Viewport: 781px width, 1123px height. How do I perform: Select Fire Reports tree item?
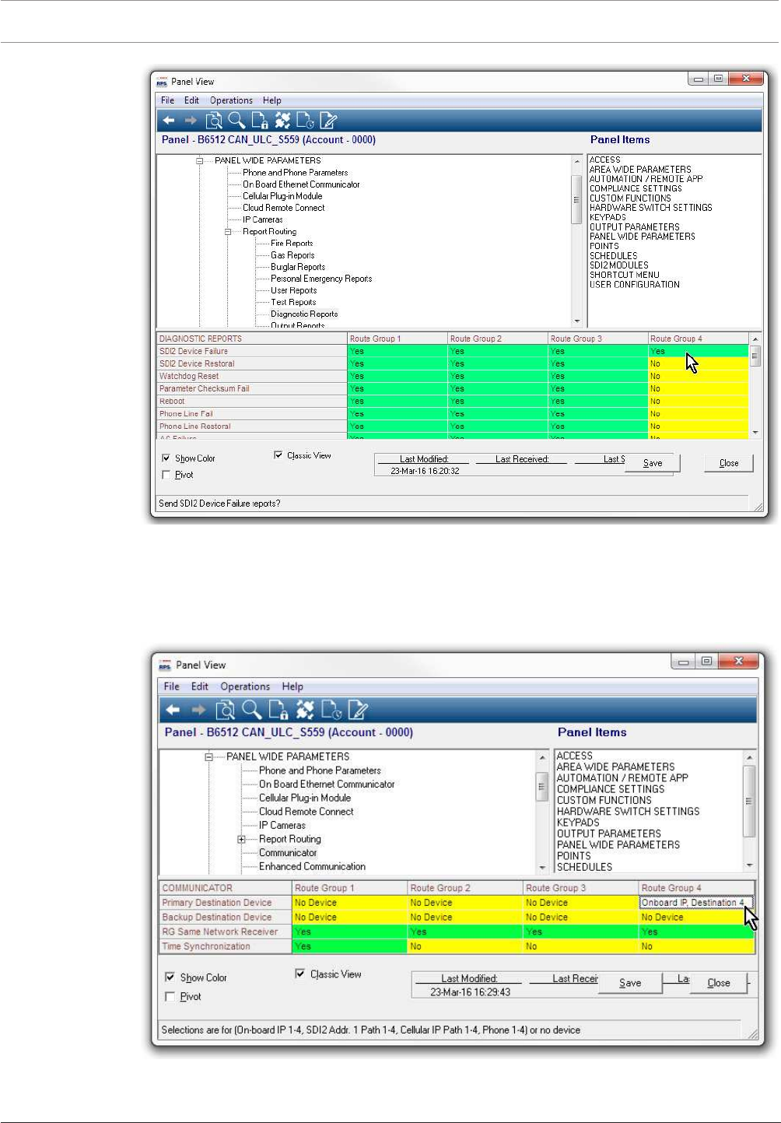(x=292, y=244)
